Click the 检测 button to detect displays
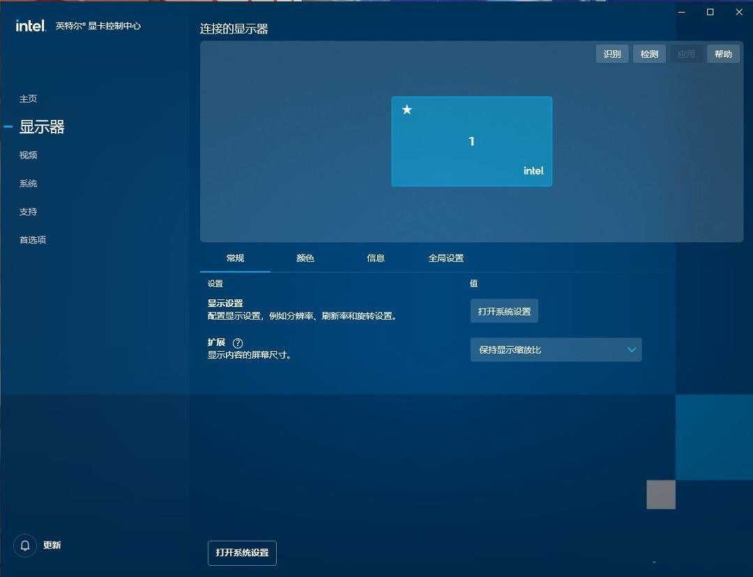The image size is (753, 577). (649, 53)
